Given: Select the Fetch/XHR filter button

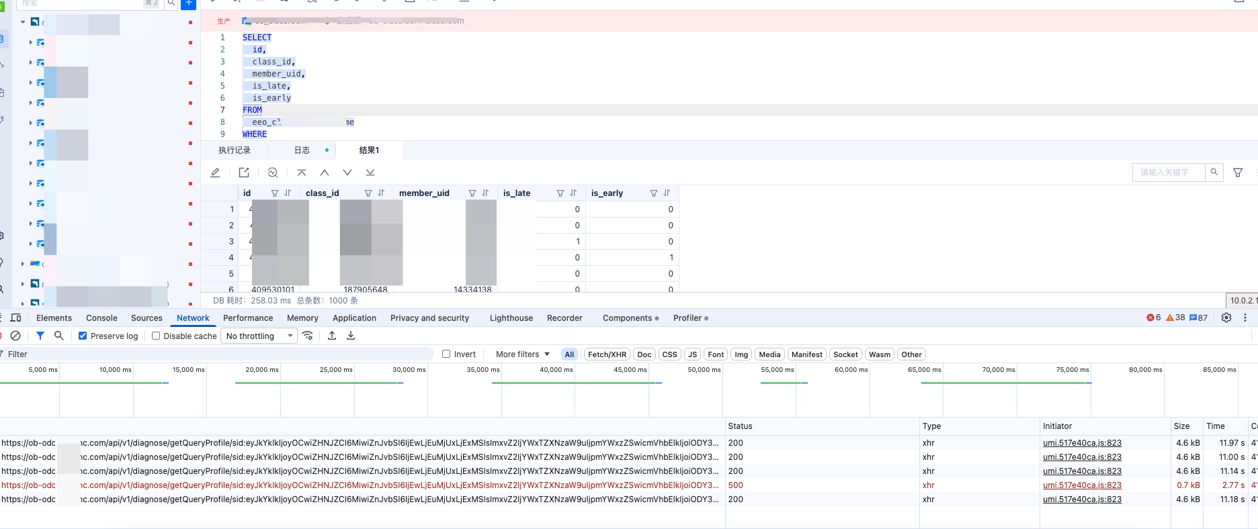Looking at the screenshot, I should 607,354.
